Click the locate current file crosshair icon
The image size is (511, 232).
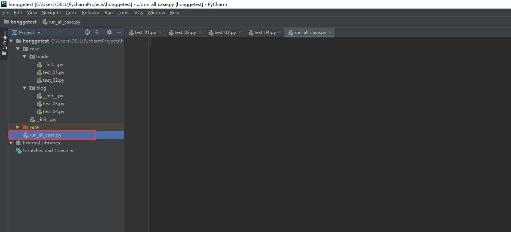point(87,32)
